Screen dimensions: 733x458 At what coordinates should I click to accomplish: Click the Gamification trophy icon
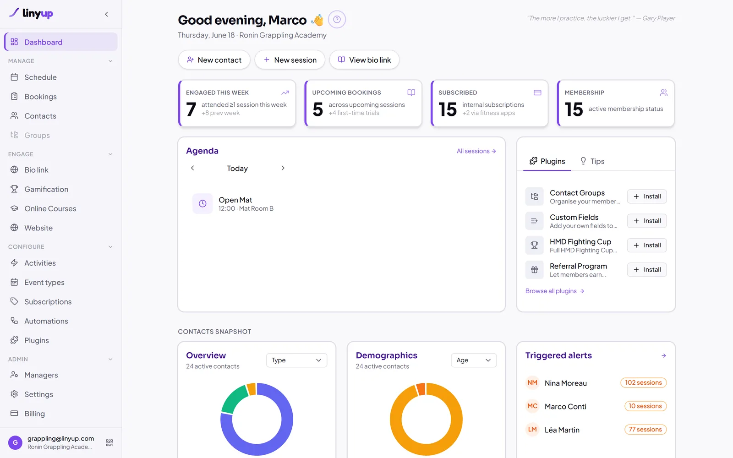[x=14, y=189]
